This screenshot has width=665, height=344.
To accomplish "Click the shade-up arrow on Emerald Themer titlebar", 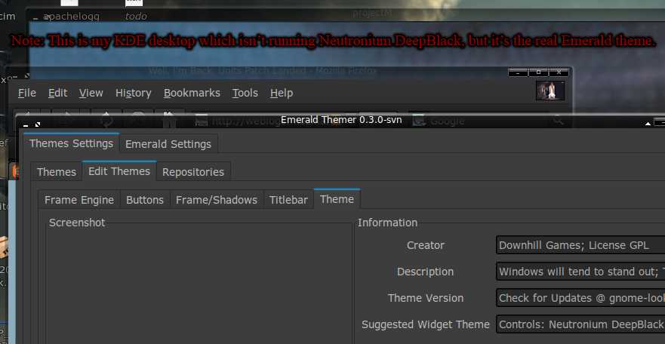I will 648,123.
